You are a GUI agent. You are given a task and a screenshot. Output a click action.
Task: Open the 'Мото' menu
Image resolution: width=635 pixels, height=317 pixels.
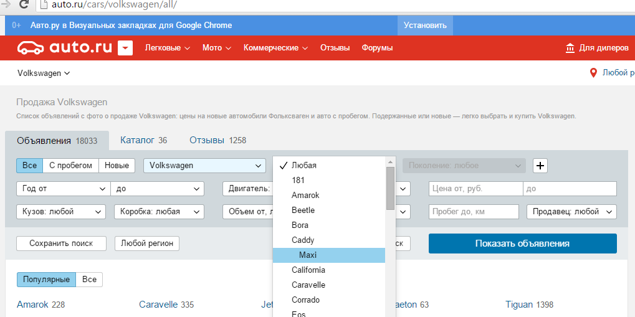pos(217,48)
